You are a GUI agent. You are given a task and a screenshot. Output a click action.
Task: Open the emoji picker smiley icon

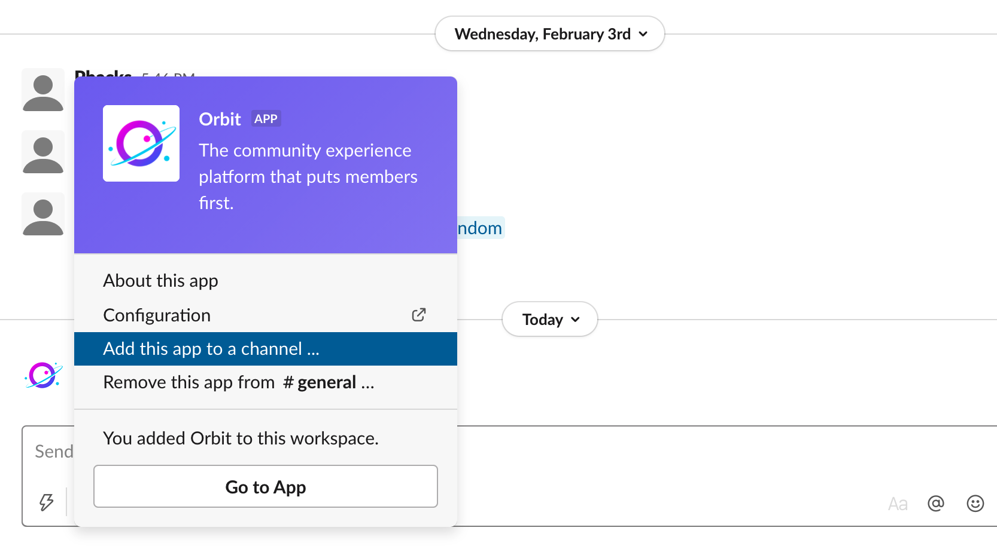pyautogui.click(x=975, y=504)
